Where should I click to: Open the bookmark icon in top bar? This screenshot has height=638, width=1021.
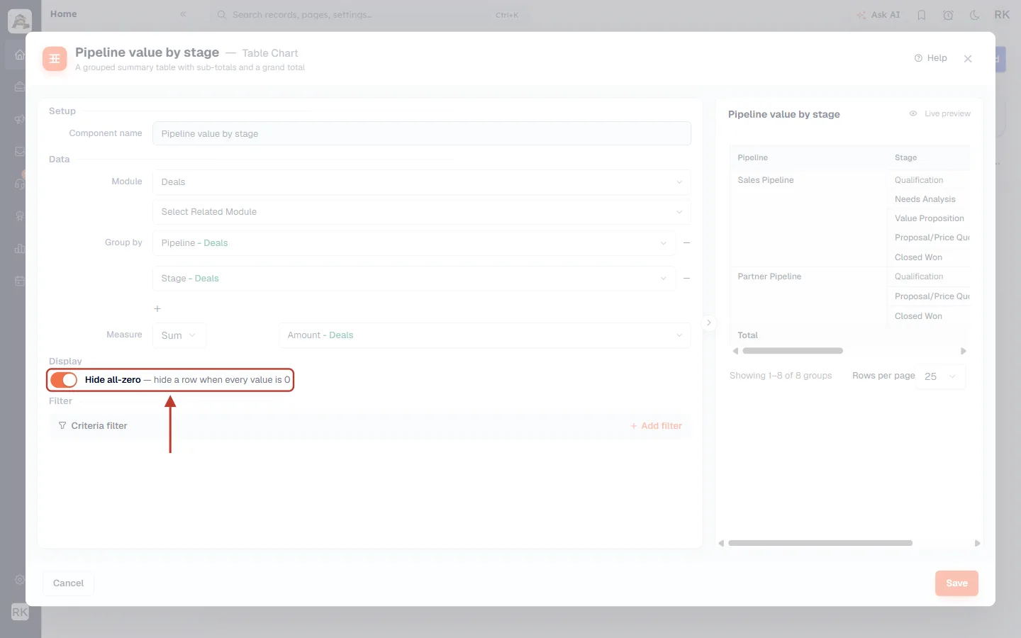tap(922, 15)
